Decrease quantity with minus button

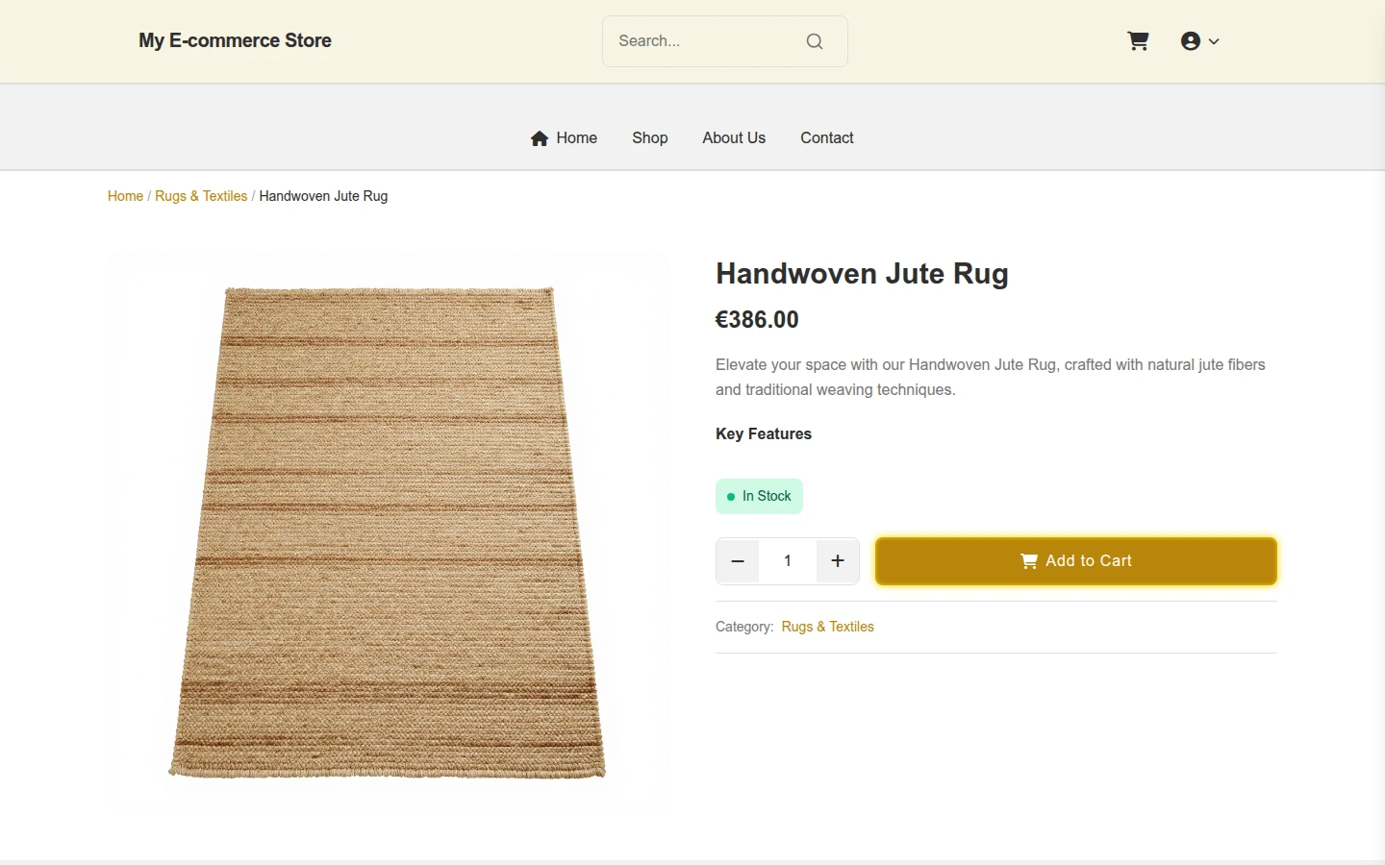pyautogui.click(x=738, y=561)
